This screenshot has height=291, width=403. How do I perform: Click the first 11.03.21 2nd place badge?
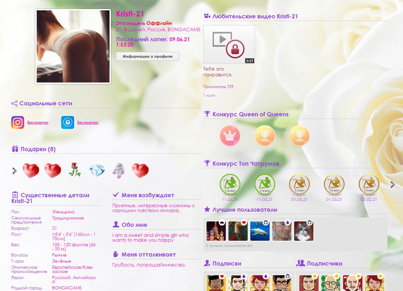230,184
